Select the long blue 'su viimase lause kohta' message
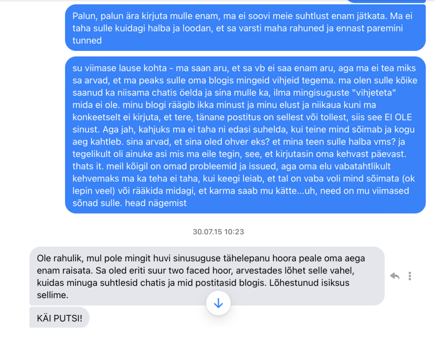 click(245, 135)
